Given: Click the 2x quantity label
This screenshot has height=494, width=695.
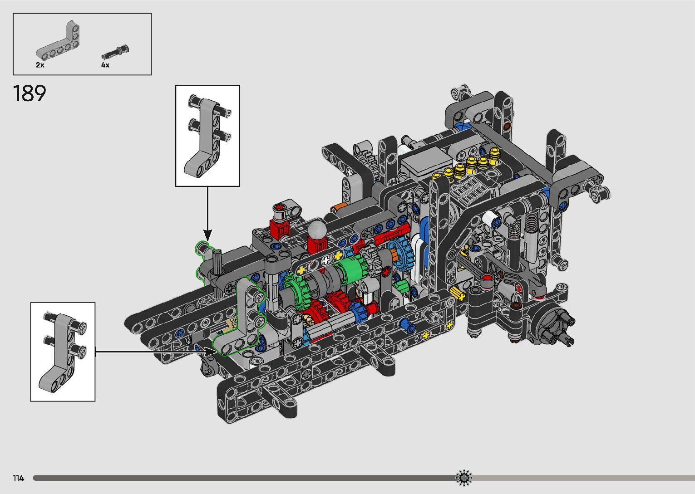Looking at the screenshot, I should tap(40, 65).
